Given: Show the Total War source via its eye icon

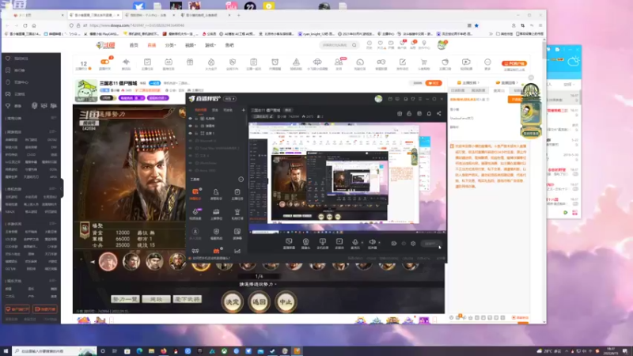Looking at the screenshot, I should click(x=191, y=148).
